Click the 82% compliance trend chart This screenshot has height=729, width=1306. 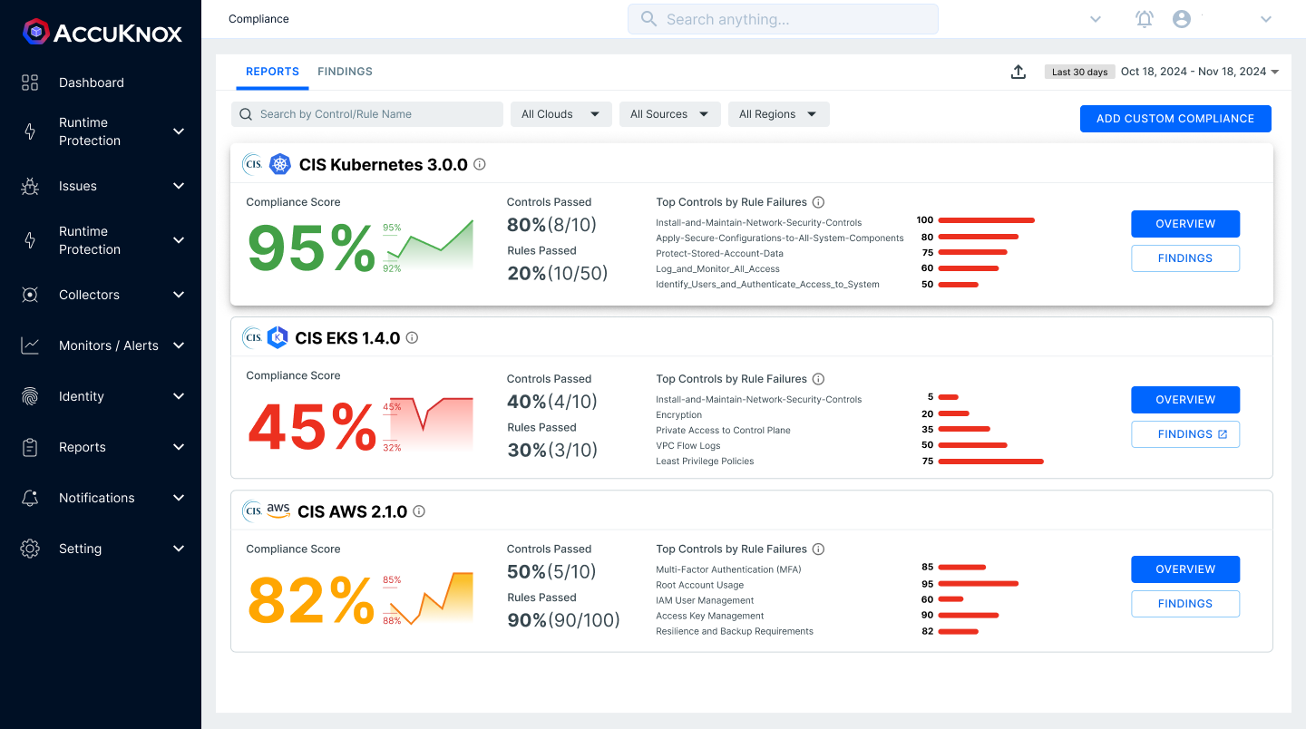coord(429,598)
